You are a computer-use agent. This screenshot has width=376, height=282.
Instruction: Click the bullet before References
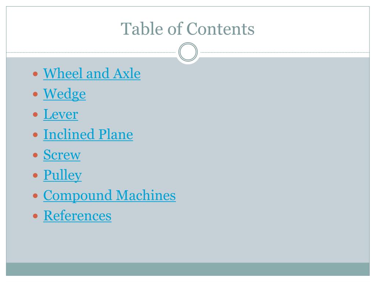(x=35, y=216)
